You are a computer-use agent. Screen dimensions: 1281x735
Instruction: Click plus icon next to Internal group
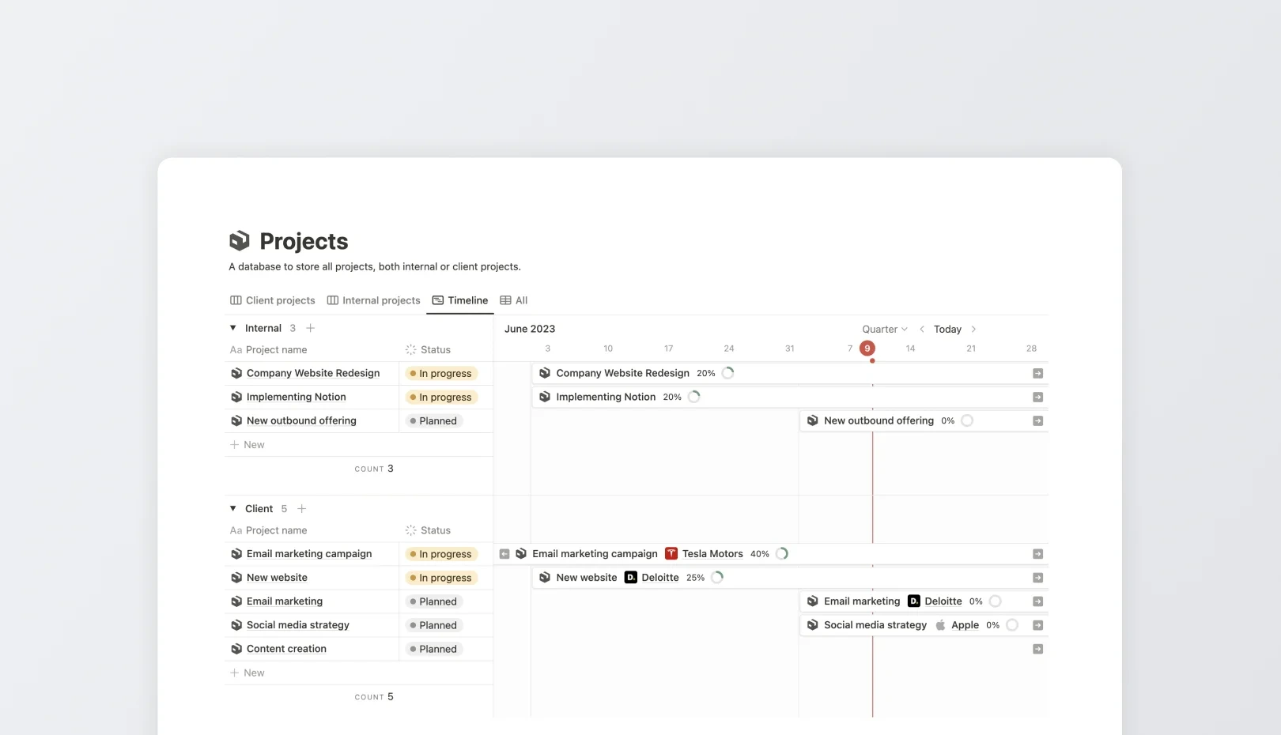point(310,328)
